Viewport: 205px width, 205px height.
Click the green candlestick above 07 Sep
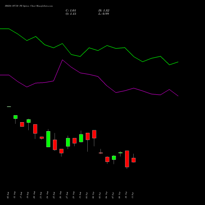(x=114, y=158)
